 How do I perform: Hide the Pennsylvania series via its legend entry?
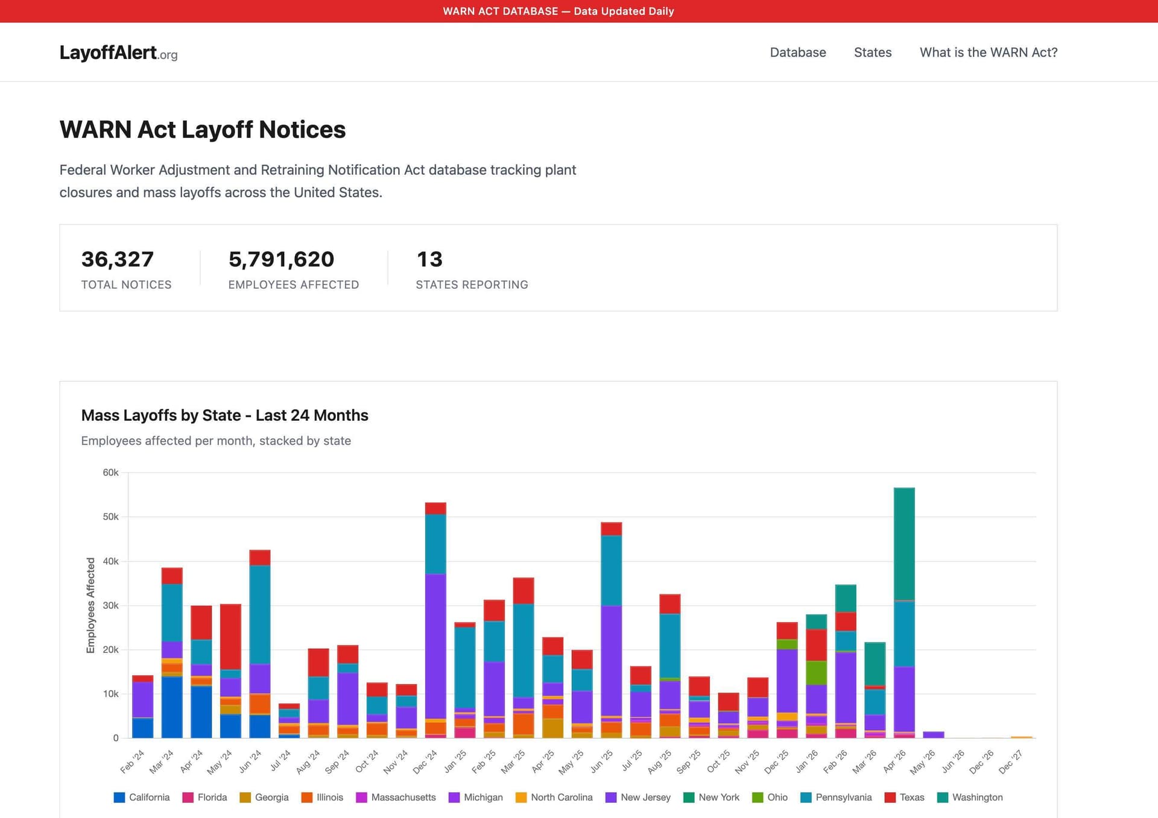tap(844, 797)
